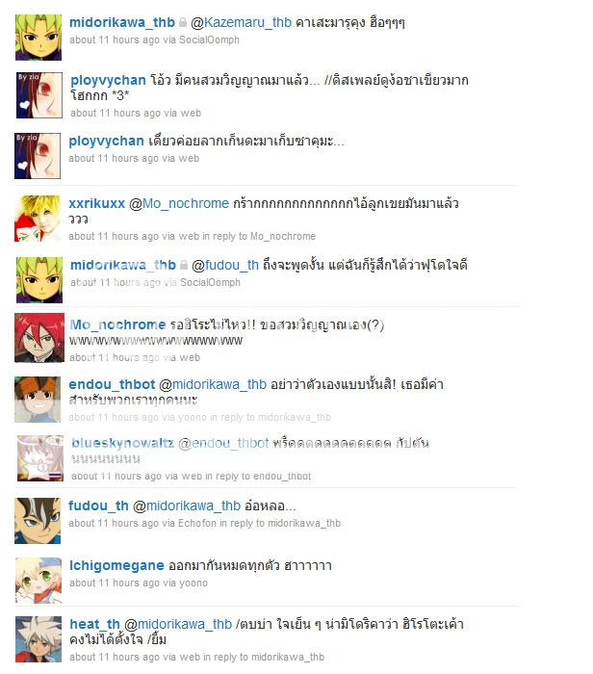Click the Echofon source link
This screenshot has width=593, height=674.
coord(197,523)
